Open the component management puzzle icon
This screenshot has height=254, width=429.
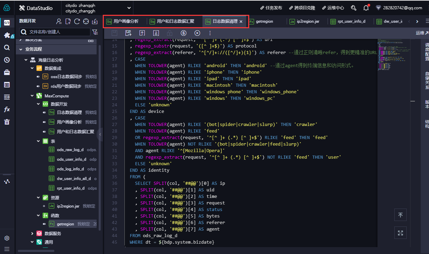(x=7, y=35)
